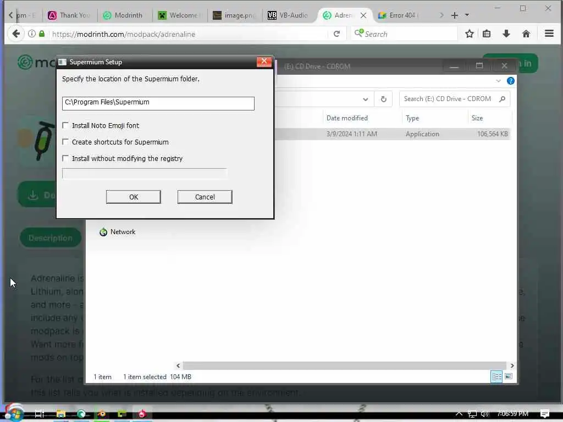The width and height of the screenshot is (563, 422).
Task: Open volume control tray icon
Action: coord(485,414)
